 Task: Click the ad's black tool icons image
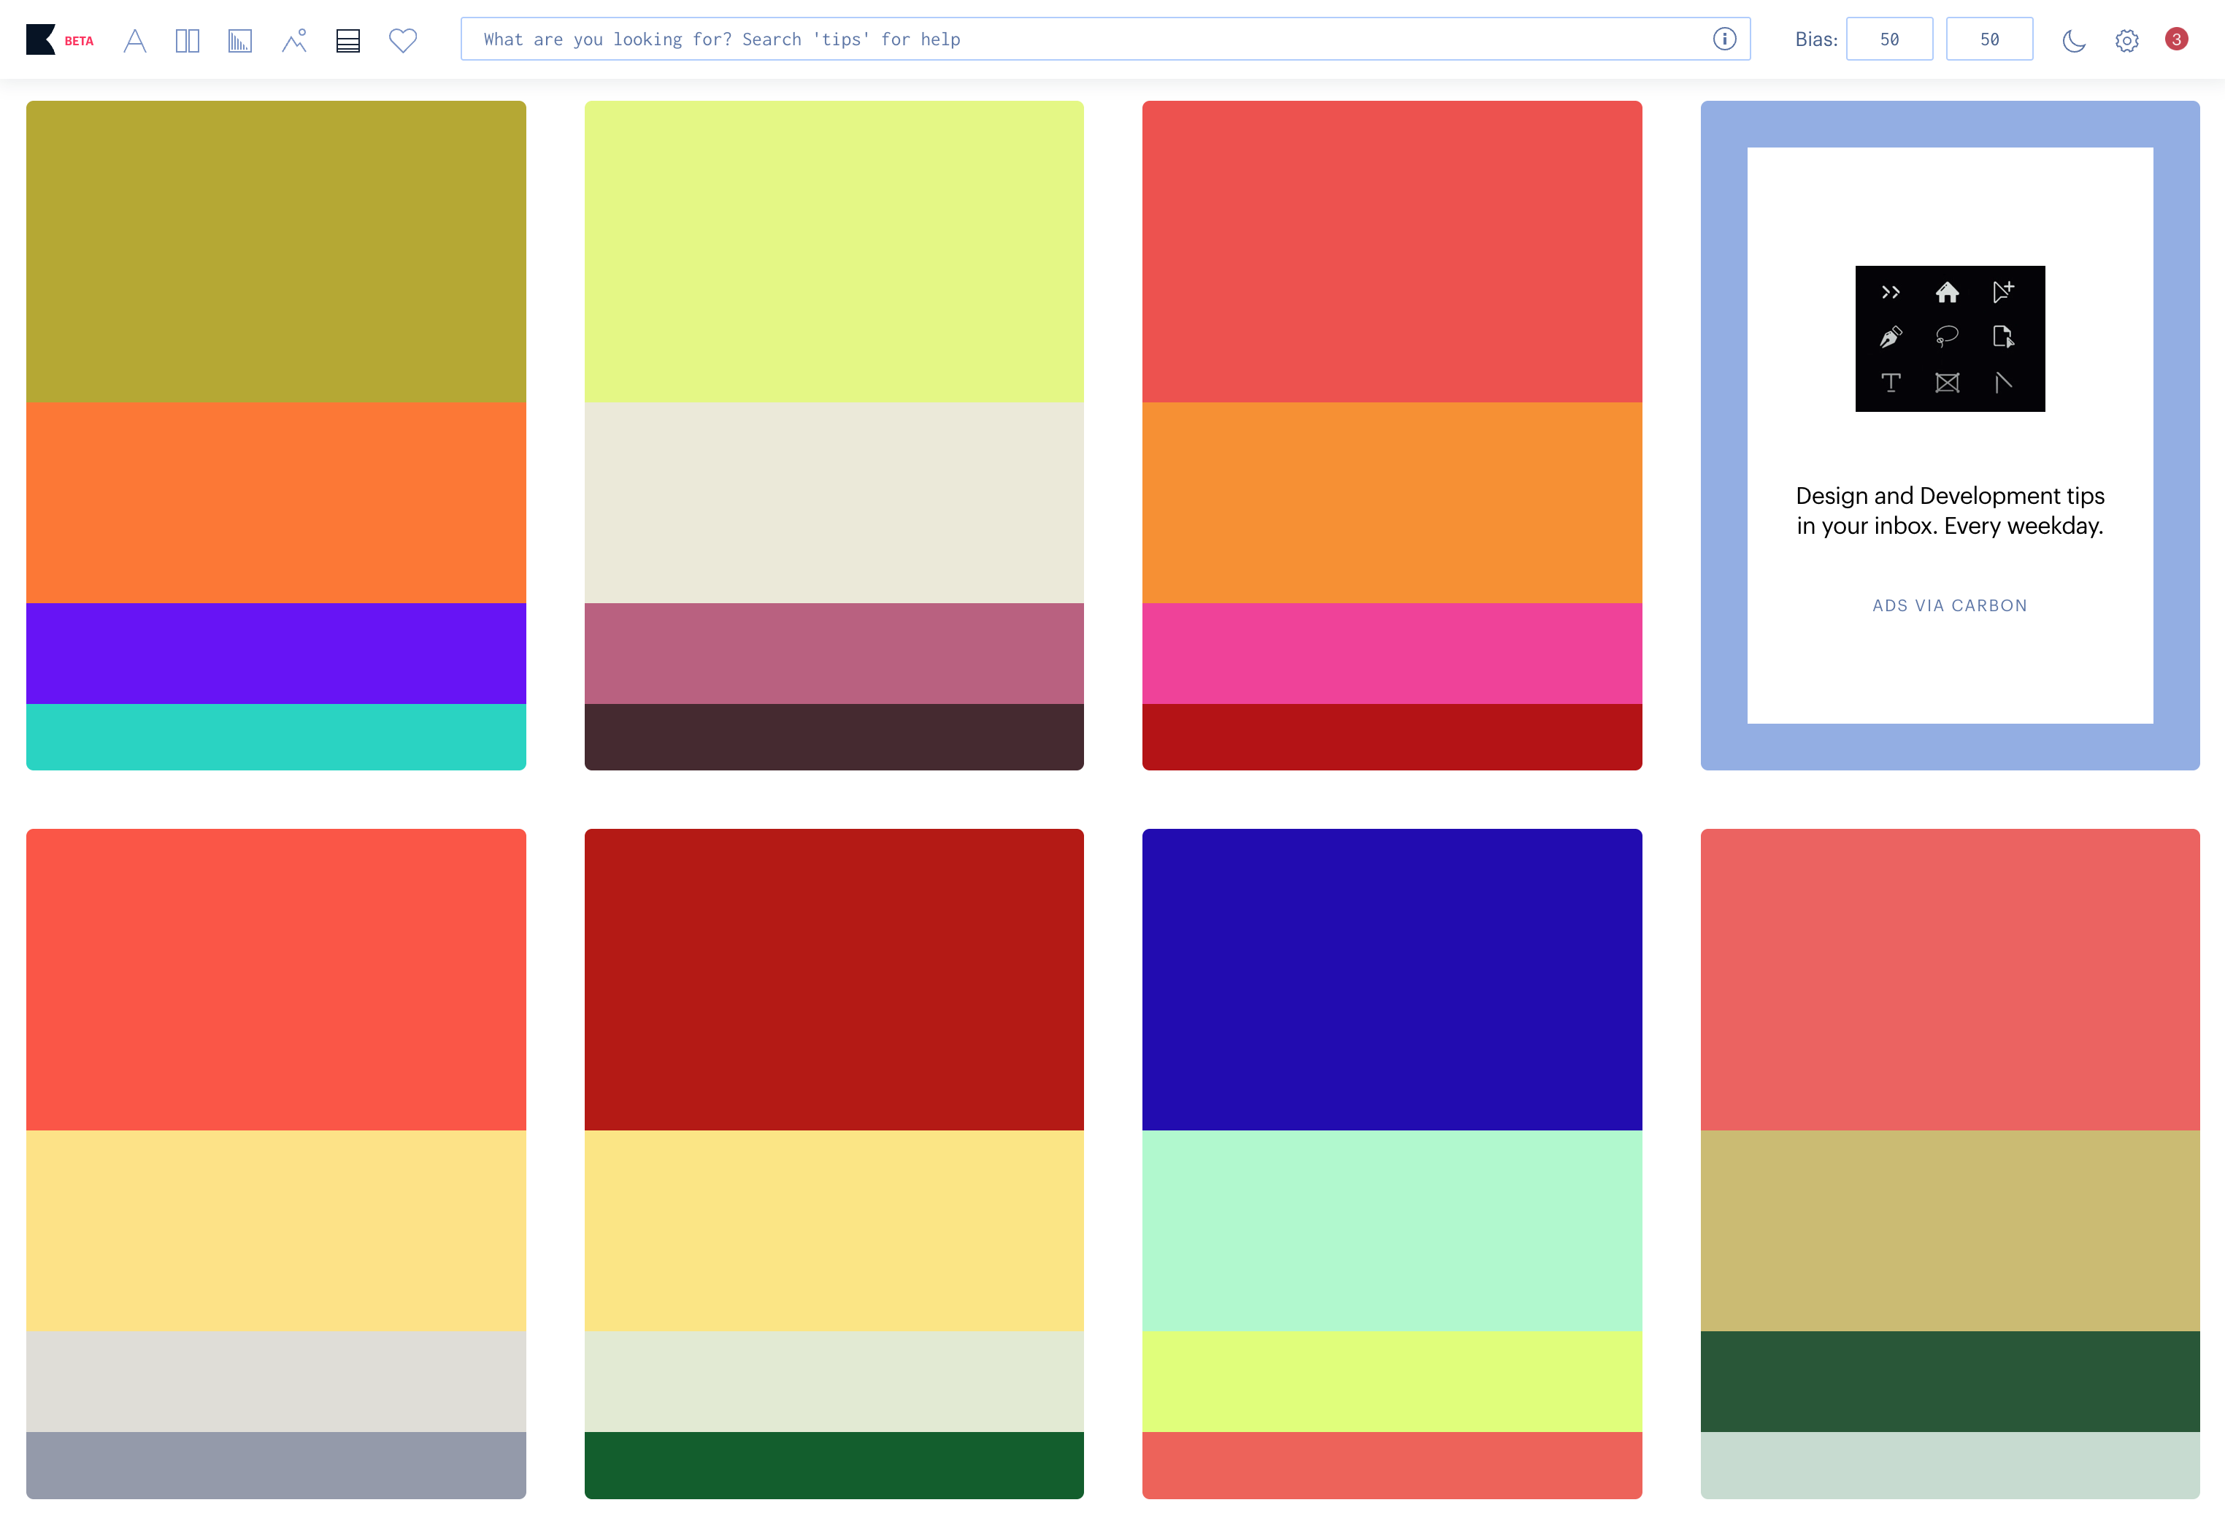pos(1949,339)
